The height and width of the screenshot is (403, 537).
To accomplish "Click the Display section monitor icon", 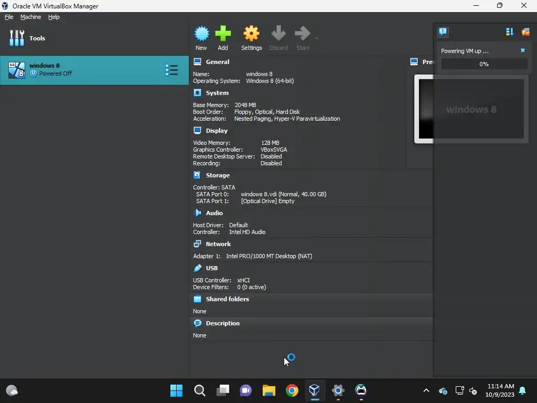I will (x=197, y=130).
